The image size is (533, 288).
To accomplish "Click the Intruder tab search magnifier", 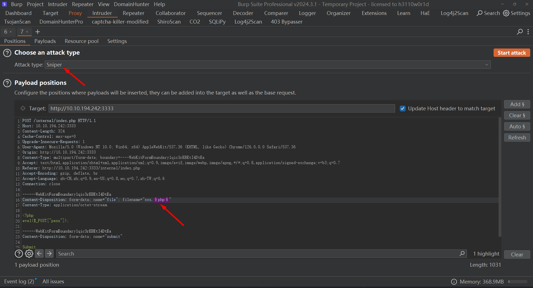I will pyautogui.click(x=520, y=32).
